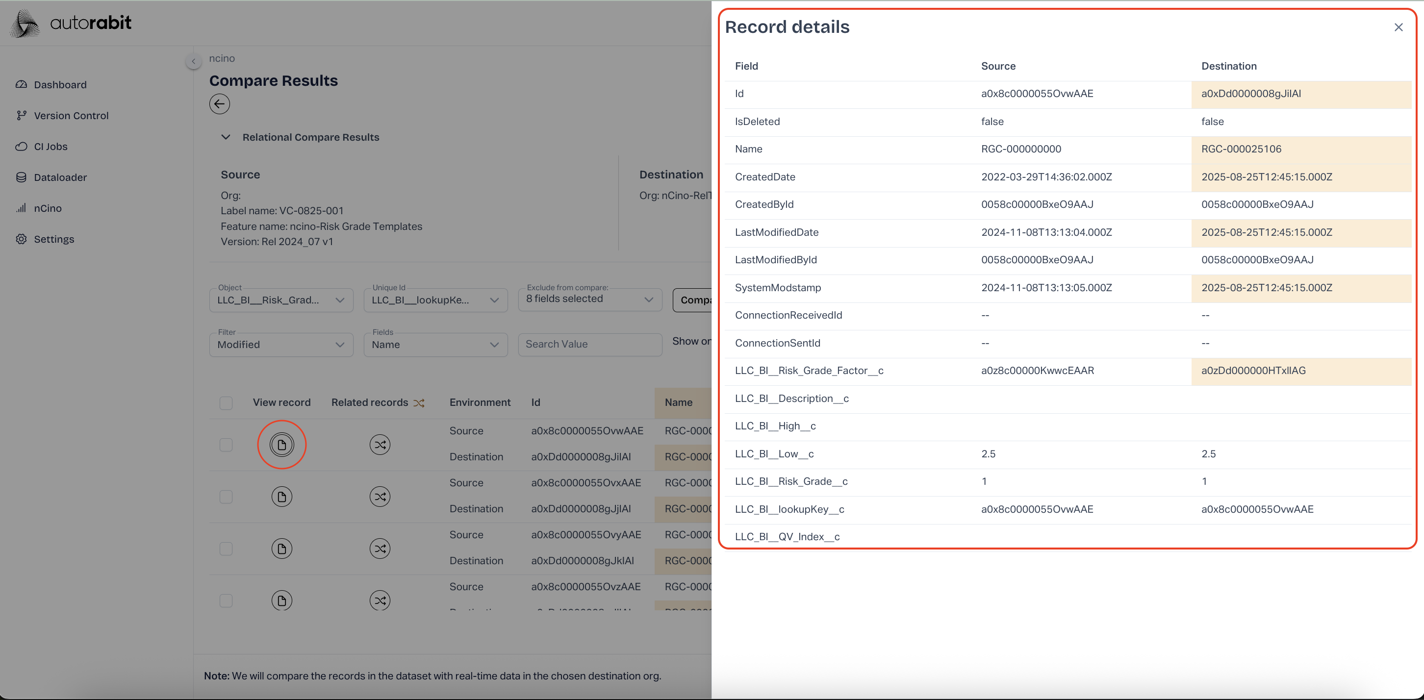Close the Record details panel
Screen dimensions: 1424x700
coord(1398,27)
